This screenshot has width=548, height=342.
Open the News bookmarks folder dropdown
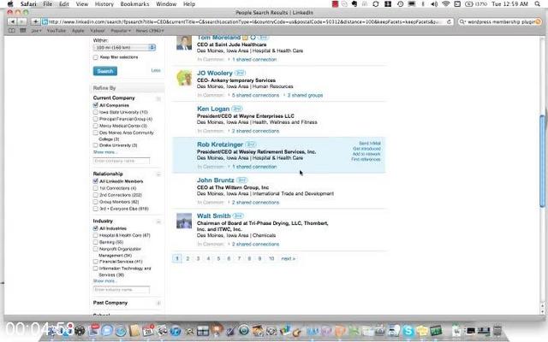pos(150,31)
